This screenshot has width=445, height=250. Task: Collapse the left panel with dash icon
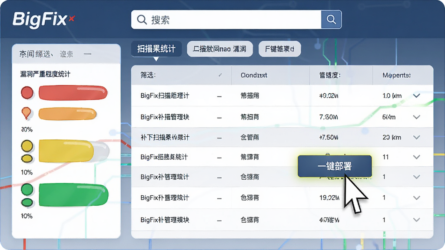[x=88, y=54]
